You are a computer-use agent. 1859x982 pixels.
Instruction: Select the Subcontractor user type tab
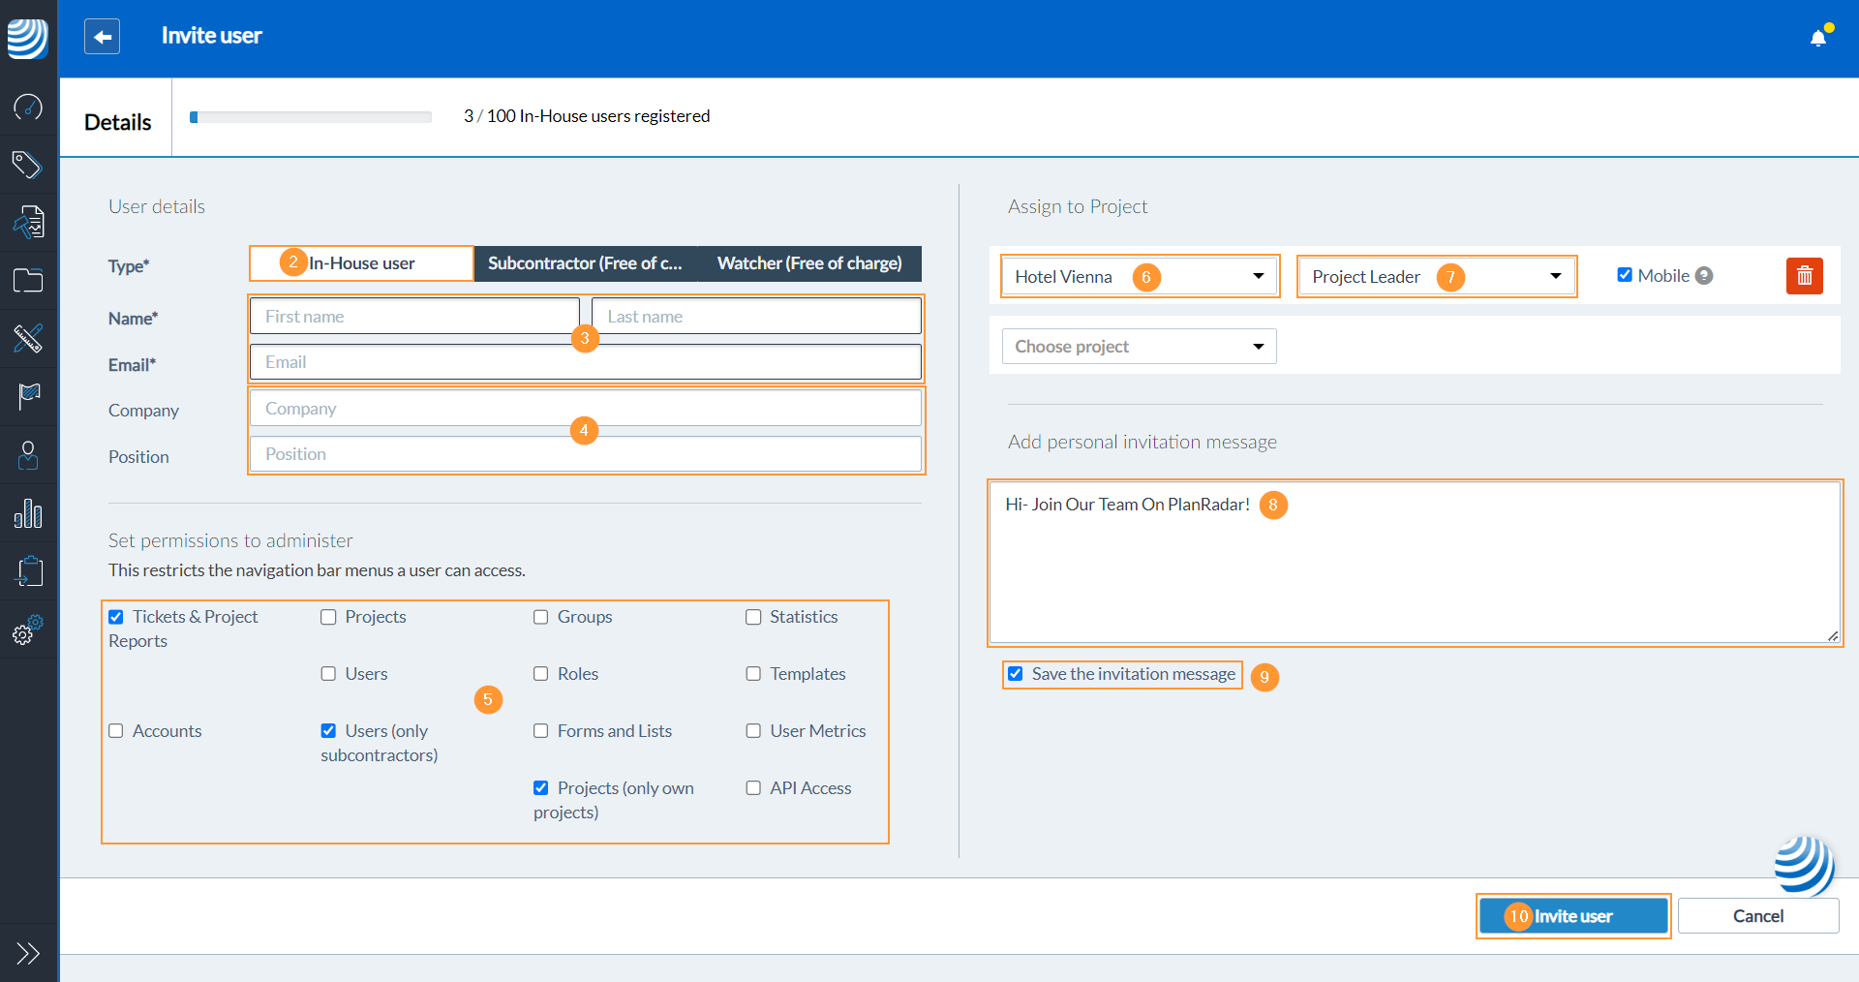coord(585,263)
